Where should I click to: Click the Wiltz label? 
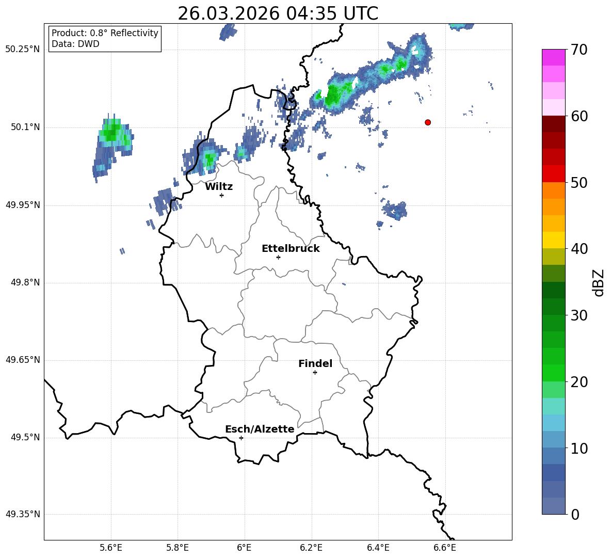coord(219,187)
